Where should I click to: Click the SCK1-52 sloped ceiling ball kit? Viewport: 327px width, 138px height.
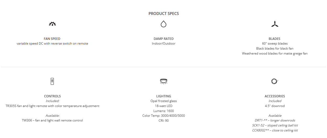(275, 125)
